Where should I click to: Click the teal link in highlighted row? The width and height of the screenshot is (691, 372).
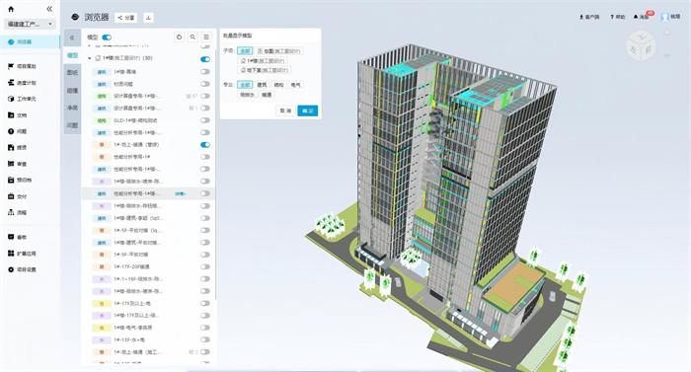point(181,194)
